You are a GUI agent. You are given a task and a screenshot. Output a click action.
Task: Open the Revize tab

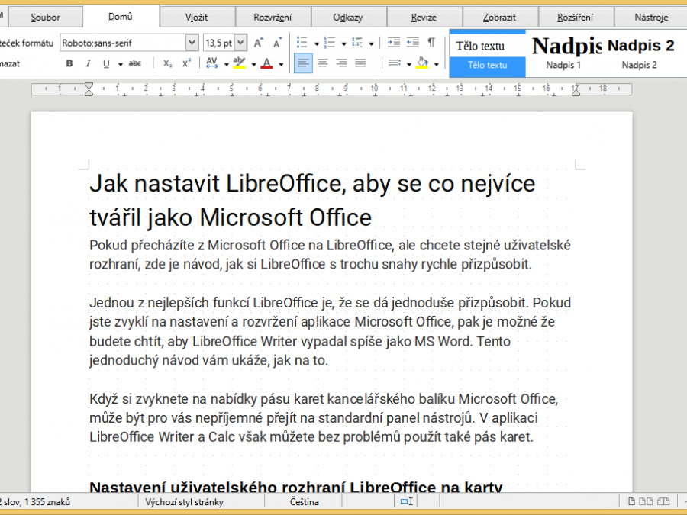coord(424,18)
